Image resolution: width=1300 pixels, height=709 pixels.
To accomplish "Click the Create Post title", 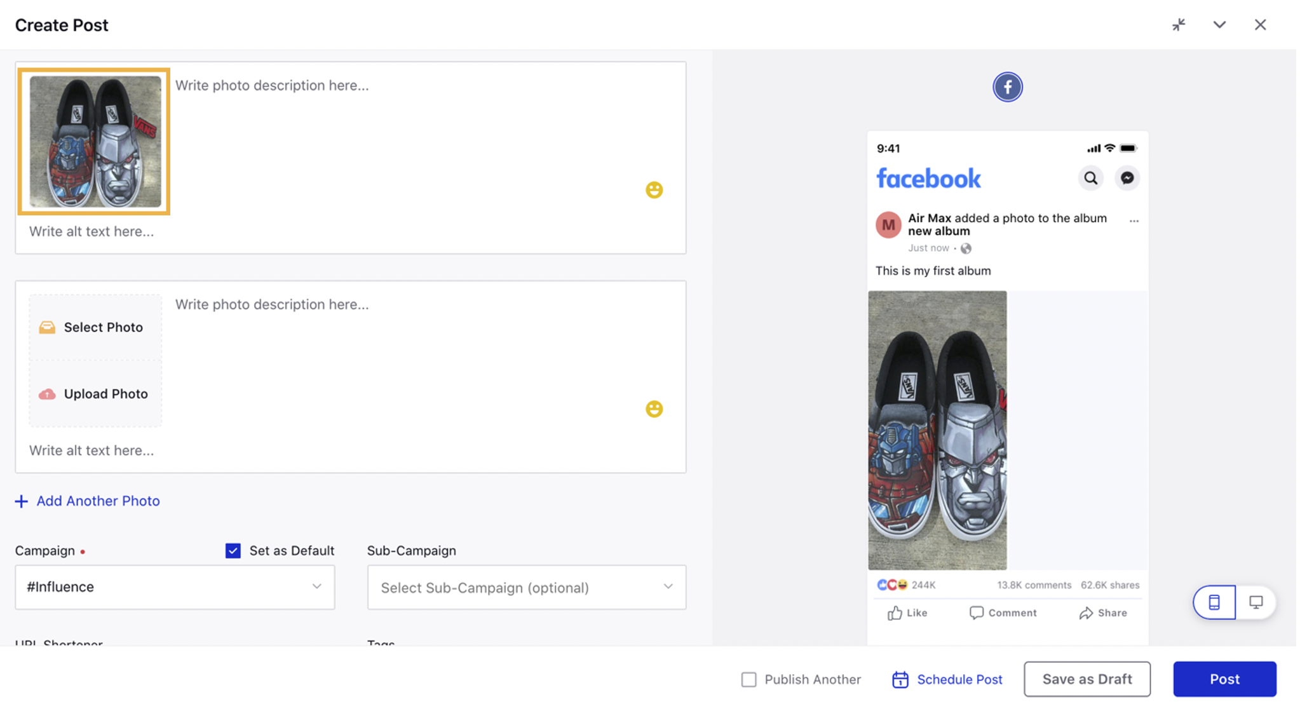I will [62, 25].
